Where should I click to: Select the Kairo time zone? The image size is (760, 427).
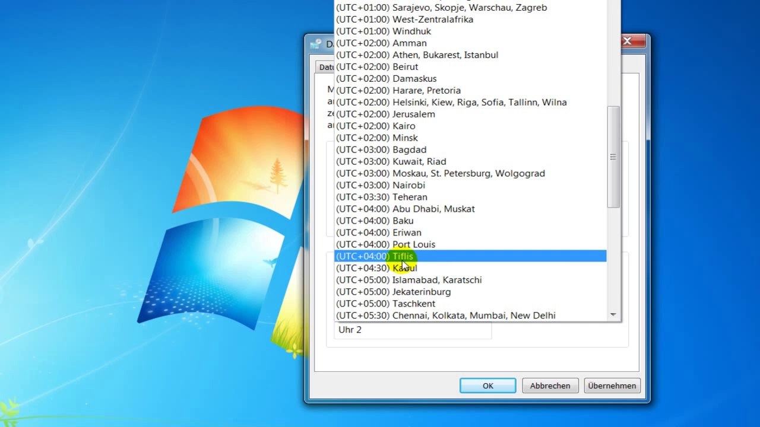coord(470,126)
